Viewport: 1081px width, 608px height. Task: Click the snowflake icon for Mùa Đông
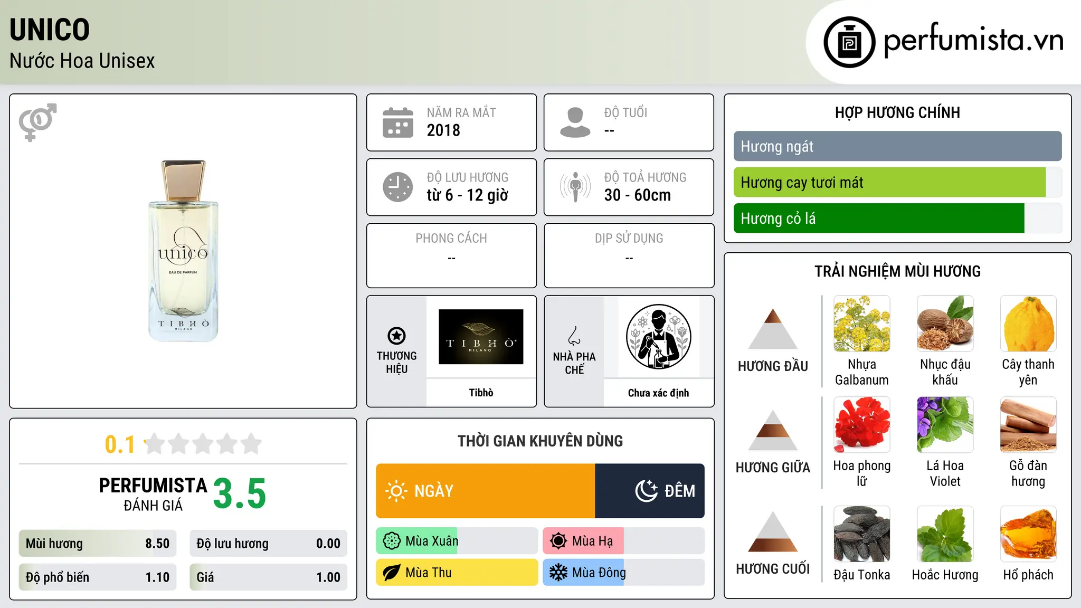(x=558, y=573)
